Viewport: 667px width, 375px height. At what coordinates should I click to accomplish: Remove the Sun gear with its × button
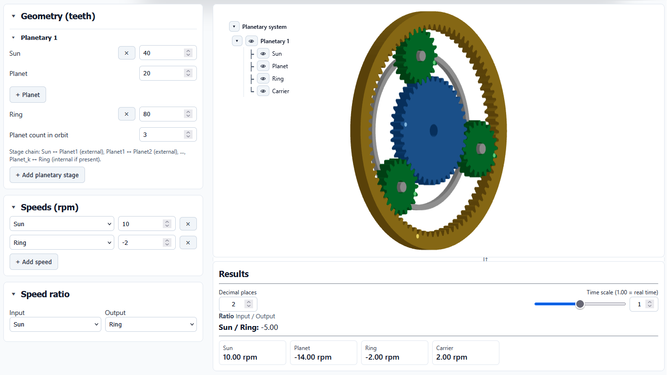(127, 53)
